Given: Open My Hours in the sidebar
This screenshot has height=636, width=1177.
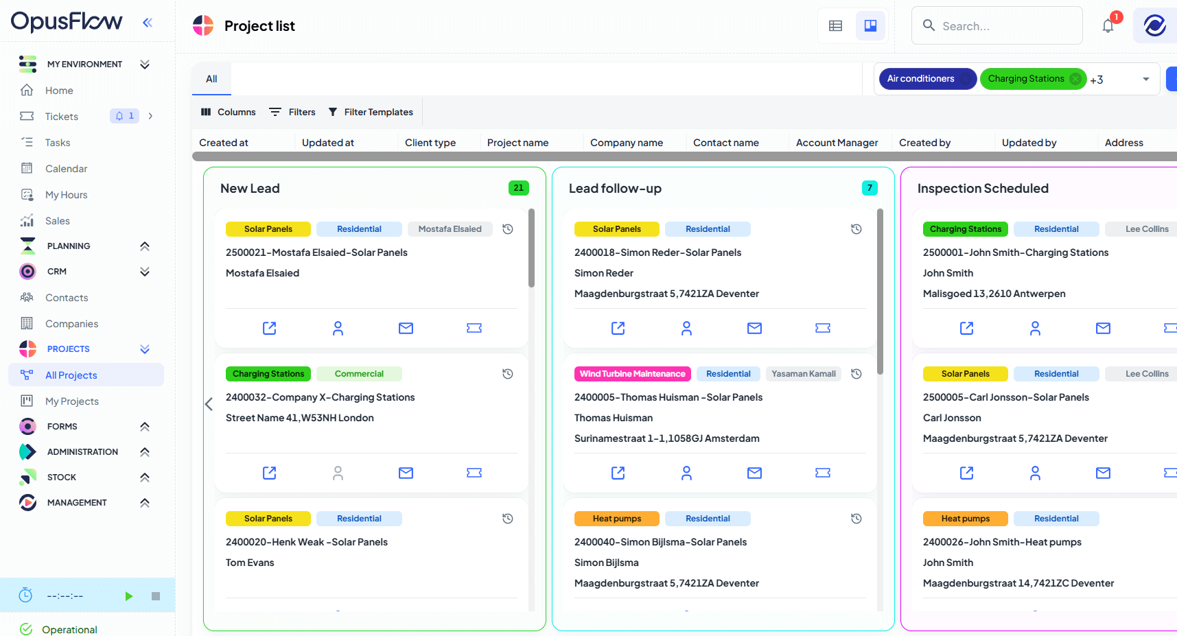Looking at the screenshot, I should (x=66, y=195).
